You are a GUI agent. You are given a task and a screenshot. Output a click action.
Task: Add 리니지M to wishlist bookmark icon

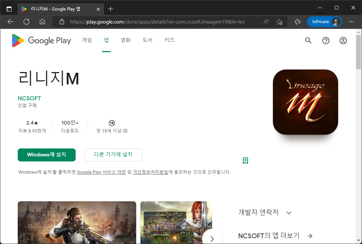point(245,161)
